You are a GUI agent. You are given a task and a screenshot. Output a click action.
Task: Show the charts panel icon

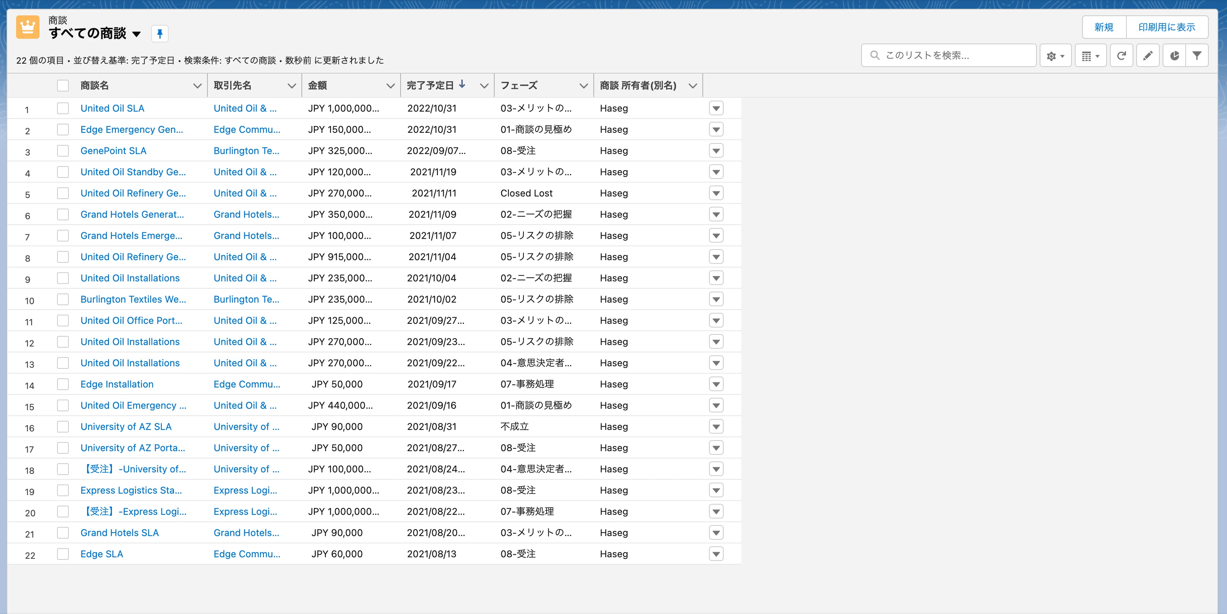1174,56
